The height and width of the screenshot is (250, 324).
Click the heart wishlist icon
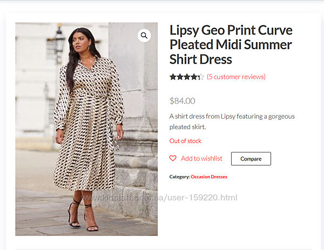(x=173, y=158)
